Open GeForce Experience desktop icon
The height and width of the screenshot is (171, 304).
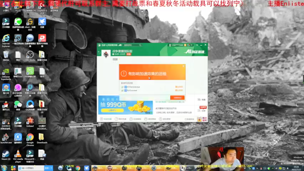coord(6,74)
